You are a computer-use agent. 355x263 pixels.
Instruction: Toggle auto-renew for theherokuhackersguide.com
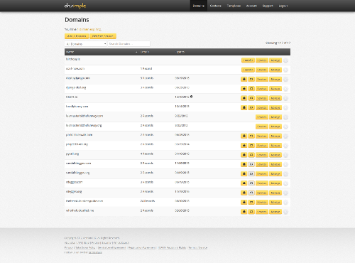click(251, 202)
